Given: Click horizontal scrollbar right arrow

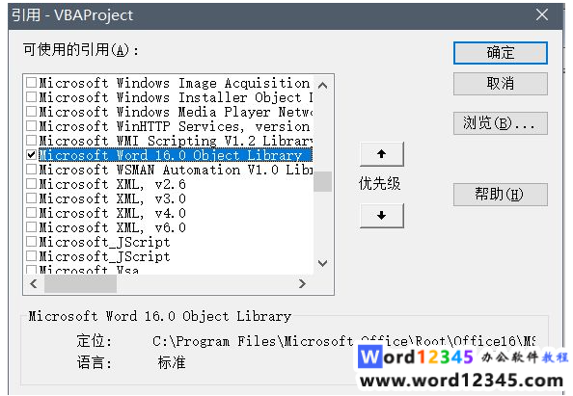Looking at the screenshot, I should (x=302, y=283).
